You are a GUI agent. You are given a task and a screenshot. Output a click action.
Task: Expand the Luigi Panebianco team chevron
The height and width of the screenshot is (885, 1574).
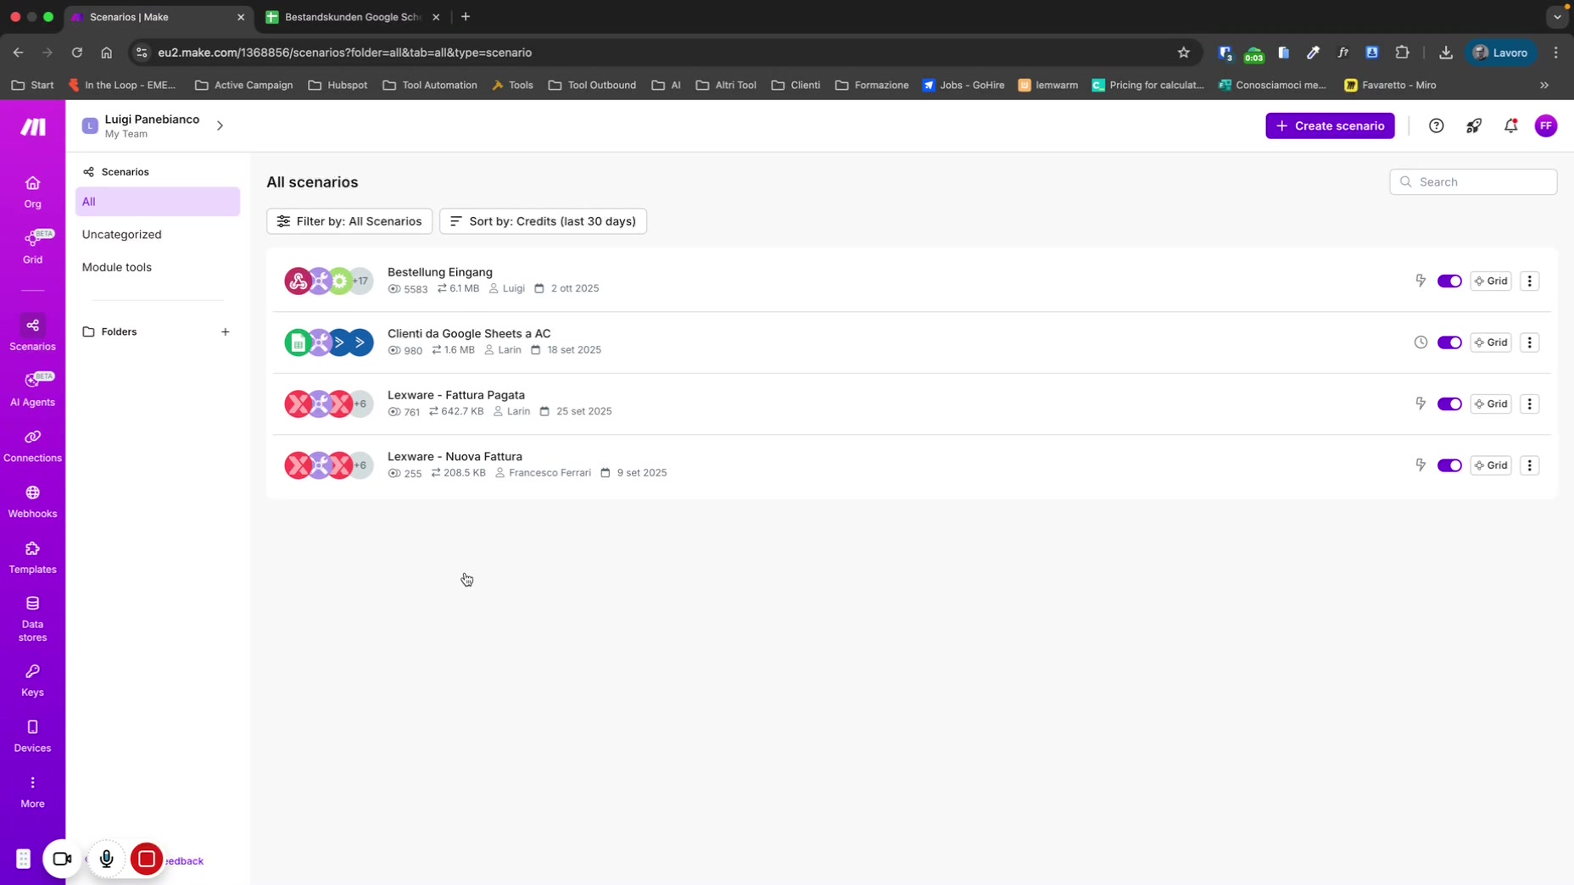[220, 126]
